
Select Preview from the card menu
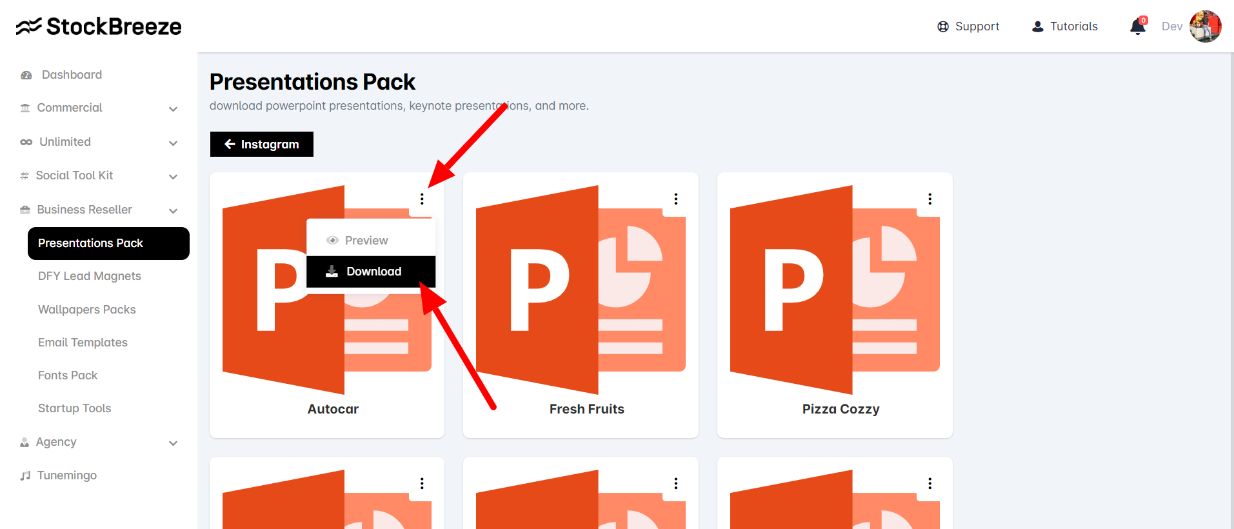(x=371, y=241)
